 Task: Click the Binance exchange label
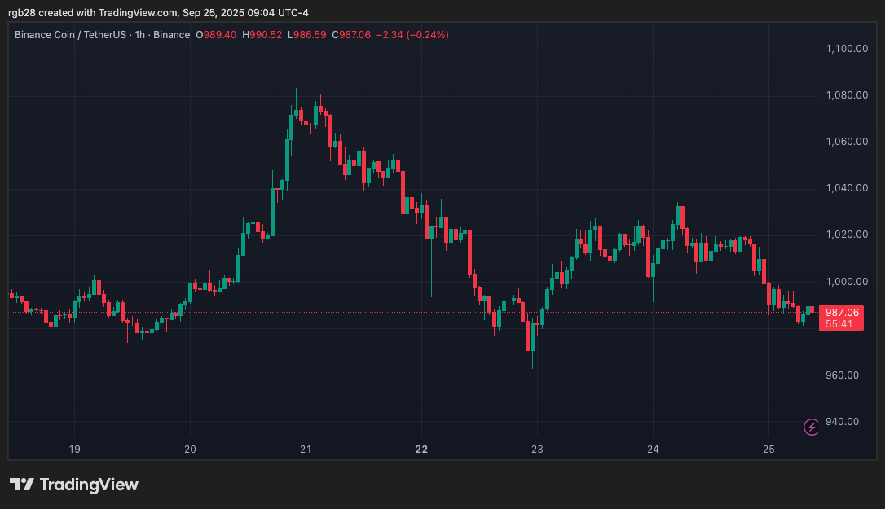tap(171, 35)
